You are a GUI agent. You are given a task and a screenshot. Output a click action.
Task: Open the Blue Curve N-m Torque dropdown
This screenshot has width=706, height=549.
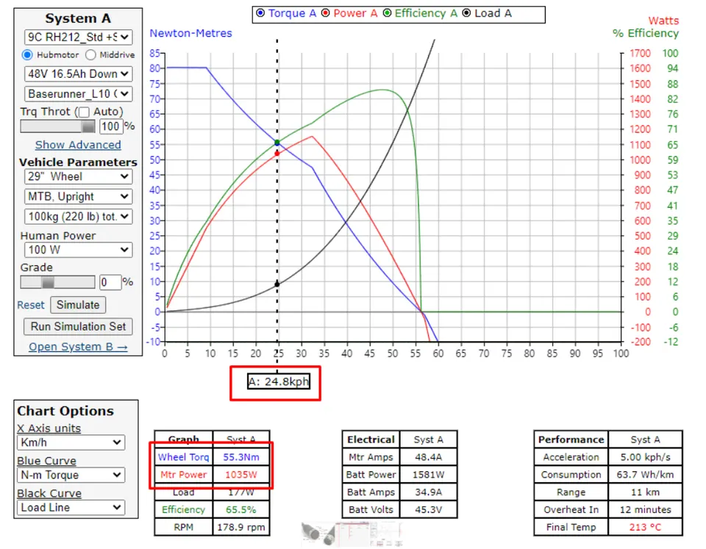(71, 475)
